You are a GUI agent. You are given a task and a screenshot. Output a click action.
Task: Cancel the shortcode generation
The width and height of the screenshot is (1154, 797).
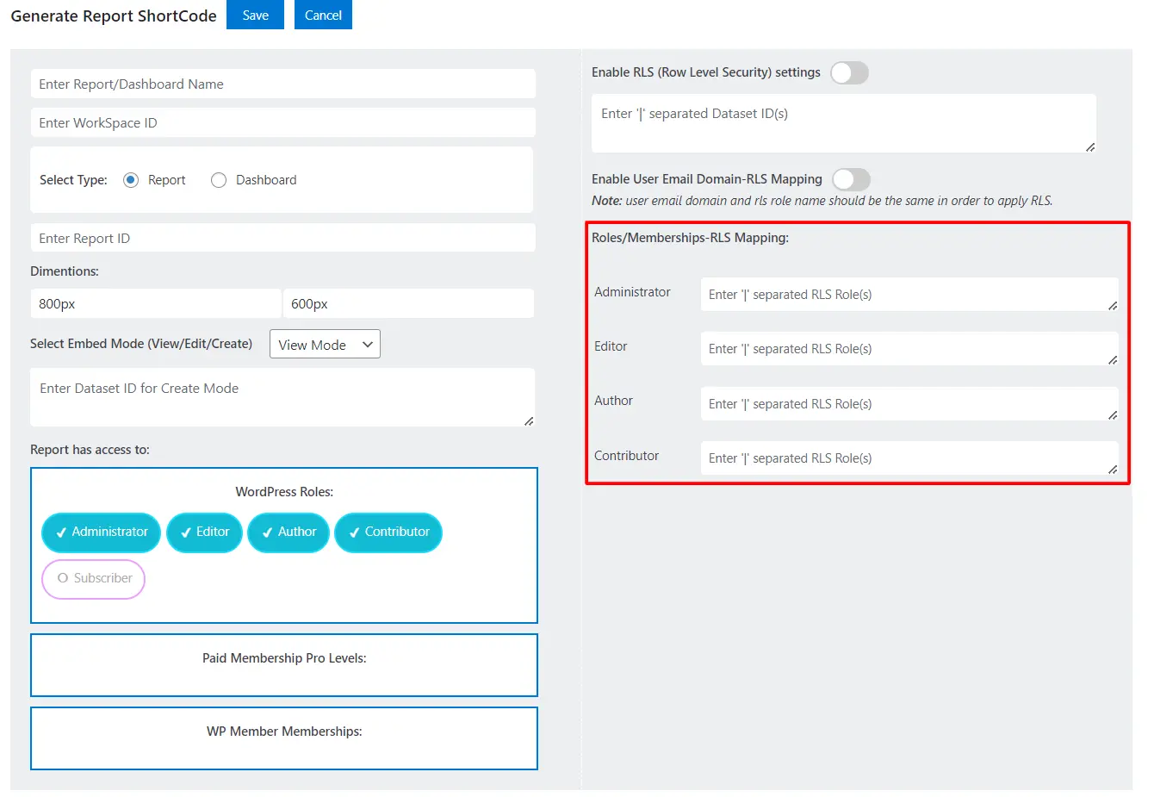[x=322, y=15]
